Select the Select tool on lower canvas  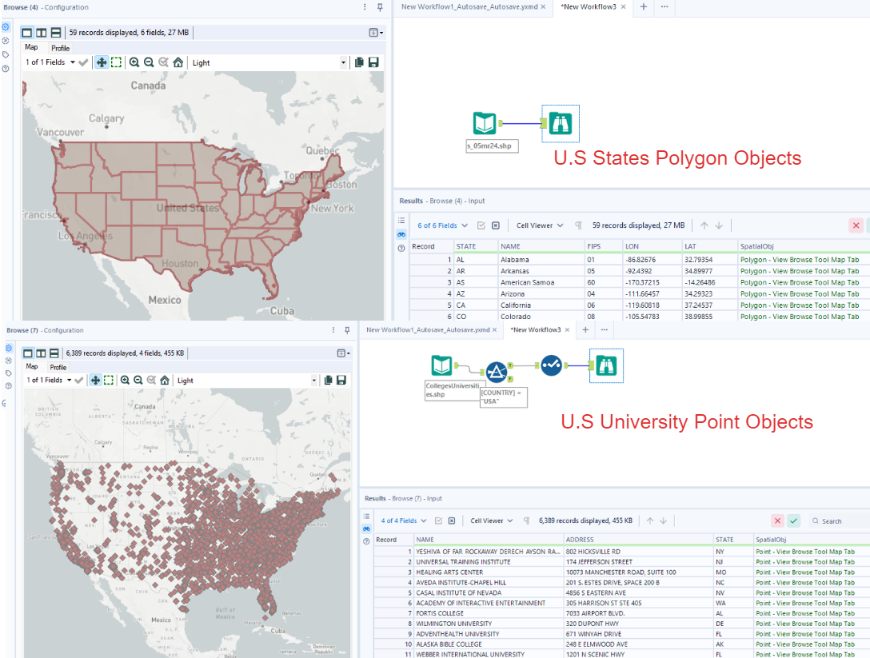(x=551, y=365)
